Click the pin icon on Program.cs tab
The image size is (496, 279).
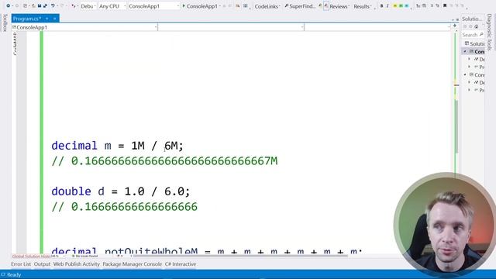[x=47, y=19]
